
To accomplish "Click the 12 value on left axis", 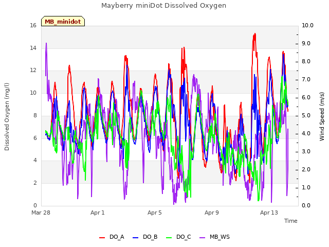I will tap(33, 70).
